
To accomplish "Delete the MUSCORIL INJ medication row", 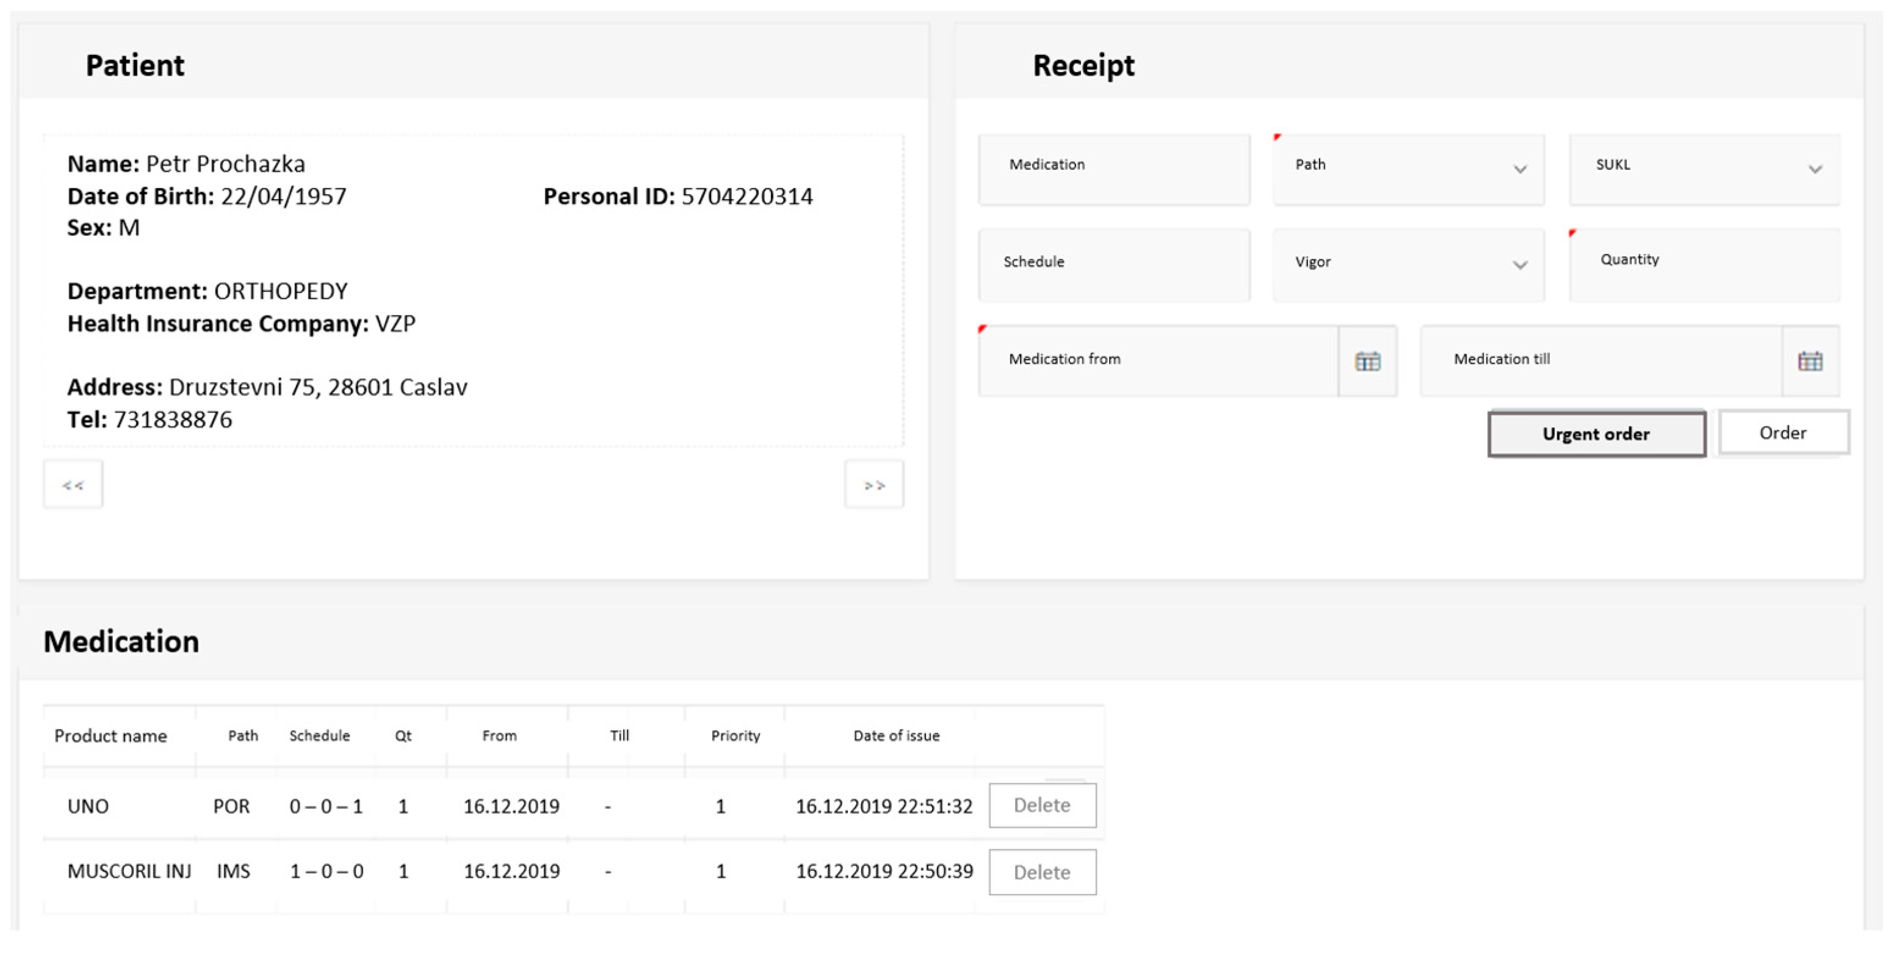I will click(1042, 872).
